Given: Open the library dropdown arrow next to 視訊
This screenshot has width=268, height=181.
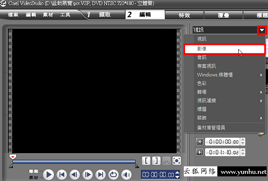Looking at the screenshot, I should [262, 30].
